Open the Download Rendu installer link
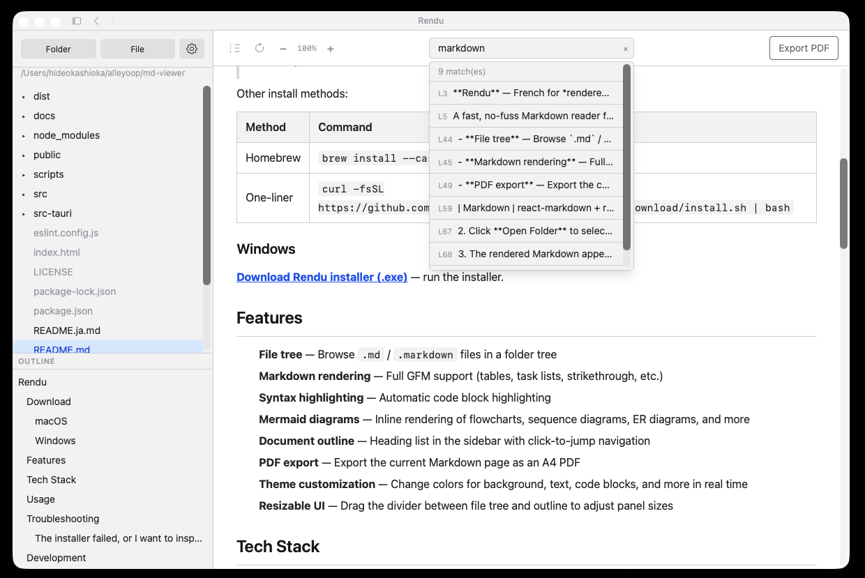 click(x=322, y=277)
